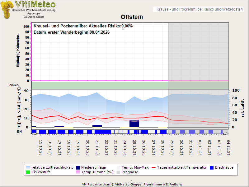249x187 pixels.
Task: Click the 'Risikostufe' legend text
Action: [x=41, y=172]
